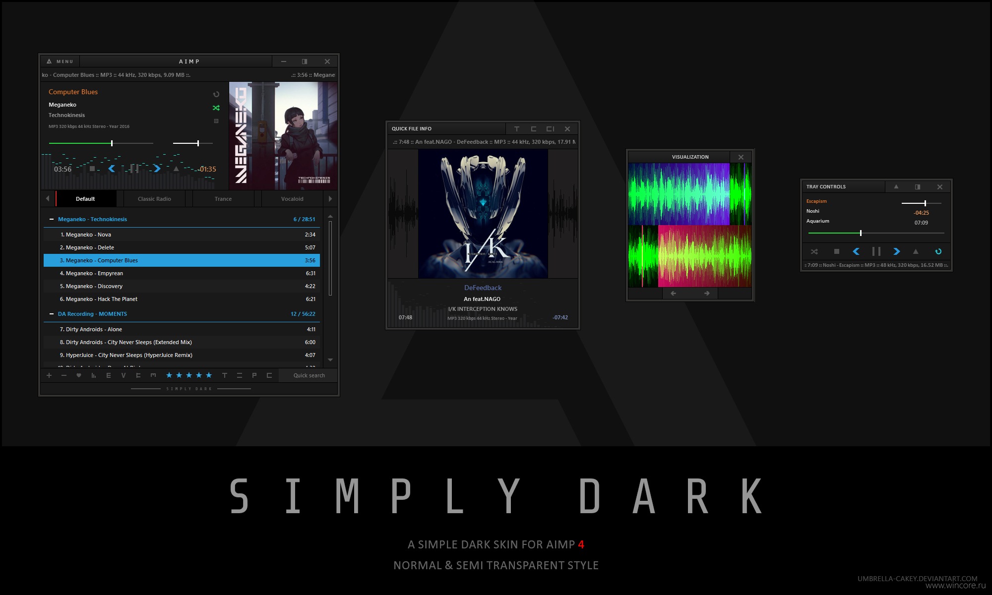Click next visualization right arrow
Viewport: 992px width, 595px height.
coord(707,294)
